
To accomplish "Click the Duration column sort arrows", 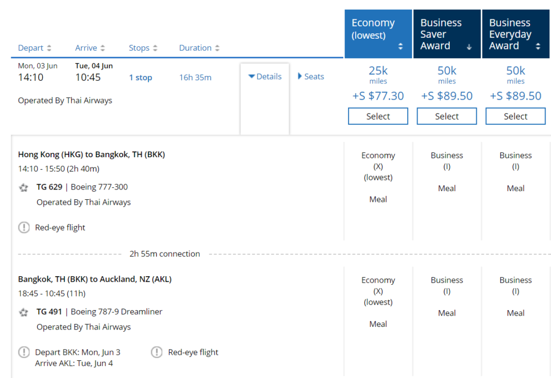I will pyautogui.click(x=217, y=48).
